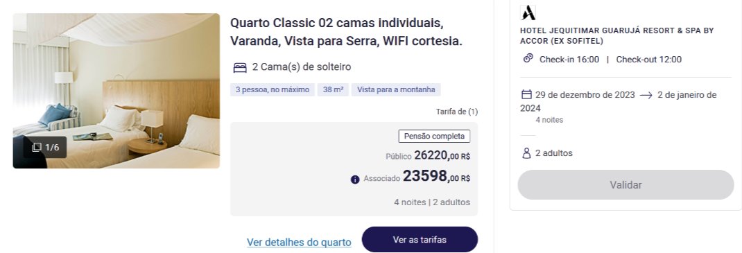Click the '3 pessoa, no máximo' tag
The width and height of the screenshot is (742, 253).
pyautogui.click(x=273, y=90)
